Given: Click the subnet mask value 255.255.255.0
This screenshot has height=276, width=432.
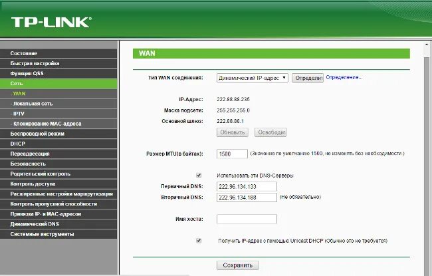Looking at the screenshot, I should tap(233, 110).
